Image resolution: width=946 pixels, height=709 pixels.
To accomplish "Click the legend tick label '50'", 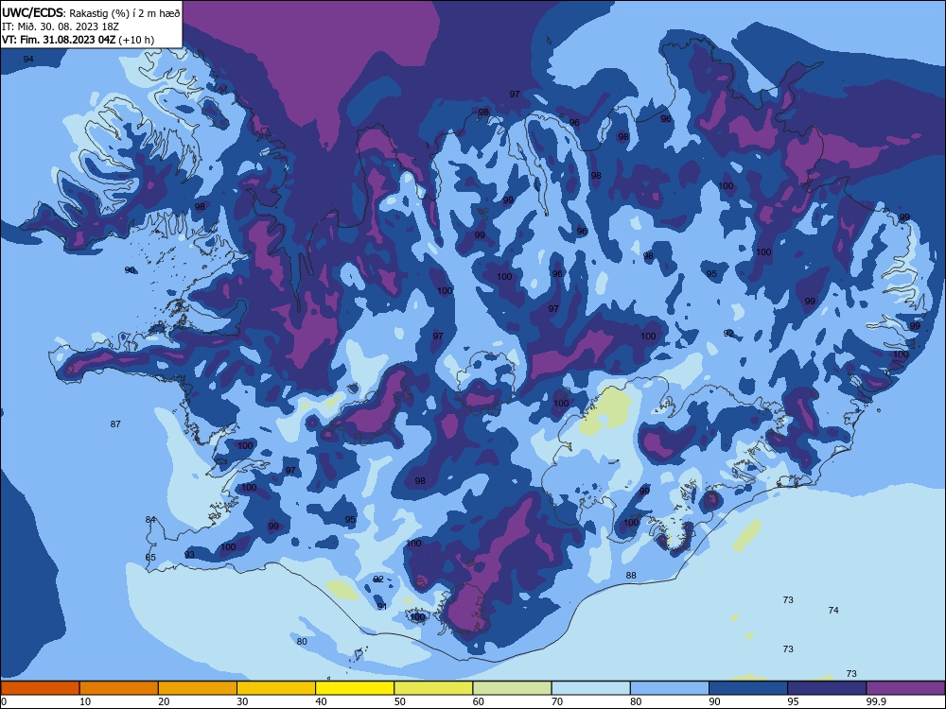I will pos(400,701).
